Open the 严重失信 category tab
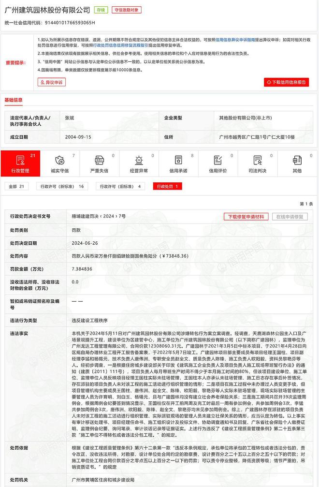The width and height of the screenshot is (319, 487). 99,163
